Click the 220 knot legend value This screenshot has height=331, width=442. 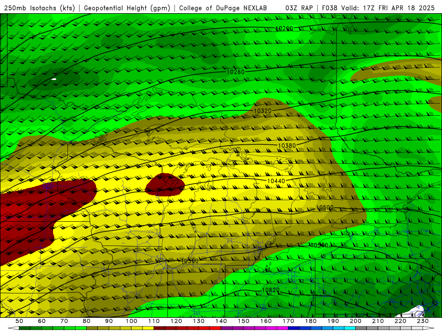pos(400,321)
